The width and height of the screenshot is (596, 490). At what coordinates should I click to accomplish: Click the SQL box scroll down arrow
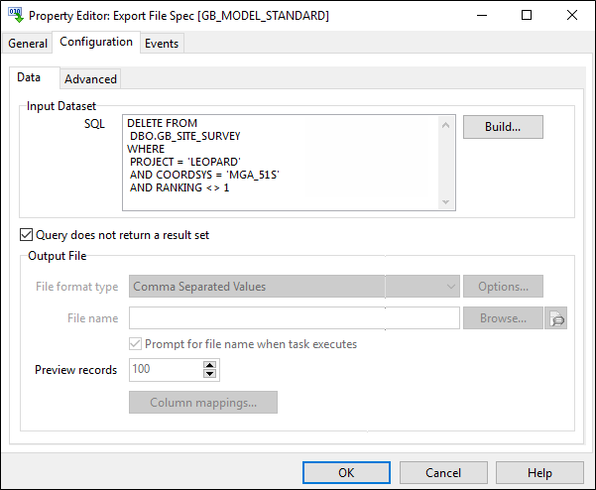pyautogui.click(x=446, y=202)
